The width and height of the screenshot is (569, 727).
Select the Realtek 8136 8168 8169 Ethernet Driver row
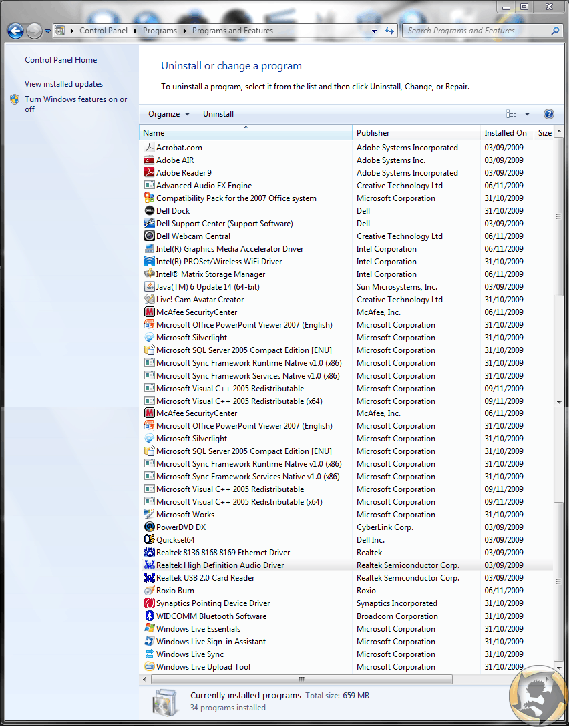pos(346,553)
